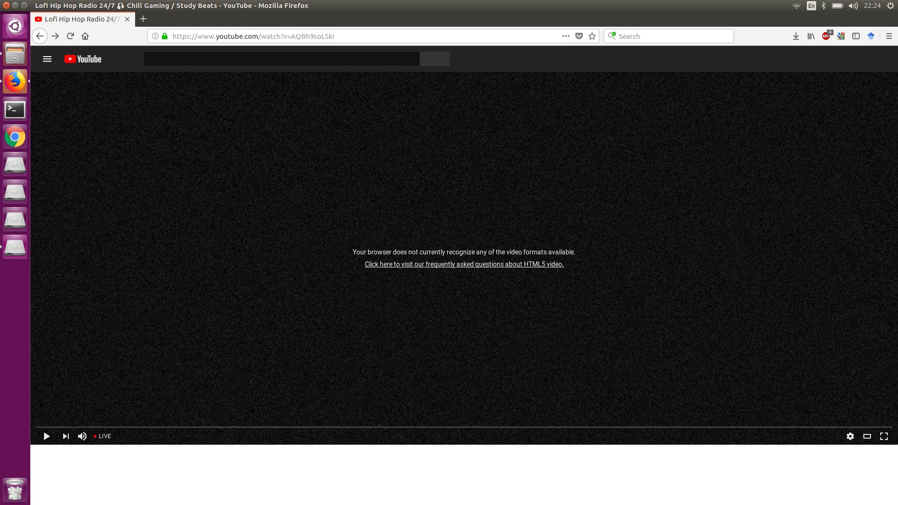Open page actions three-dots menu

tap(565, 36)
